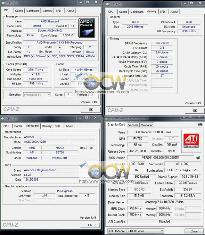Click GPU-Z screenshot camera icon
The height and width of the screenshot is (235, 205).
200,125
